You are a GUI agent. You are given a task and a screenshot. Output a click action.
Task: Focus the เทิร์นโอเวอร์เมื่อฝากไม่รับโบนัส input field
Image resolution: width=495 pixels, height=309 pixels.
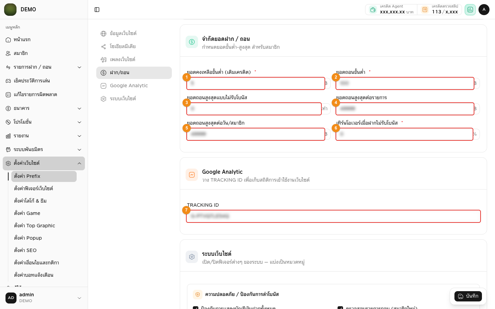[x=404, y=134]
